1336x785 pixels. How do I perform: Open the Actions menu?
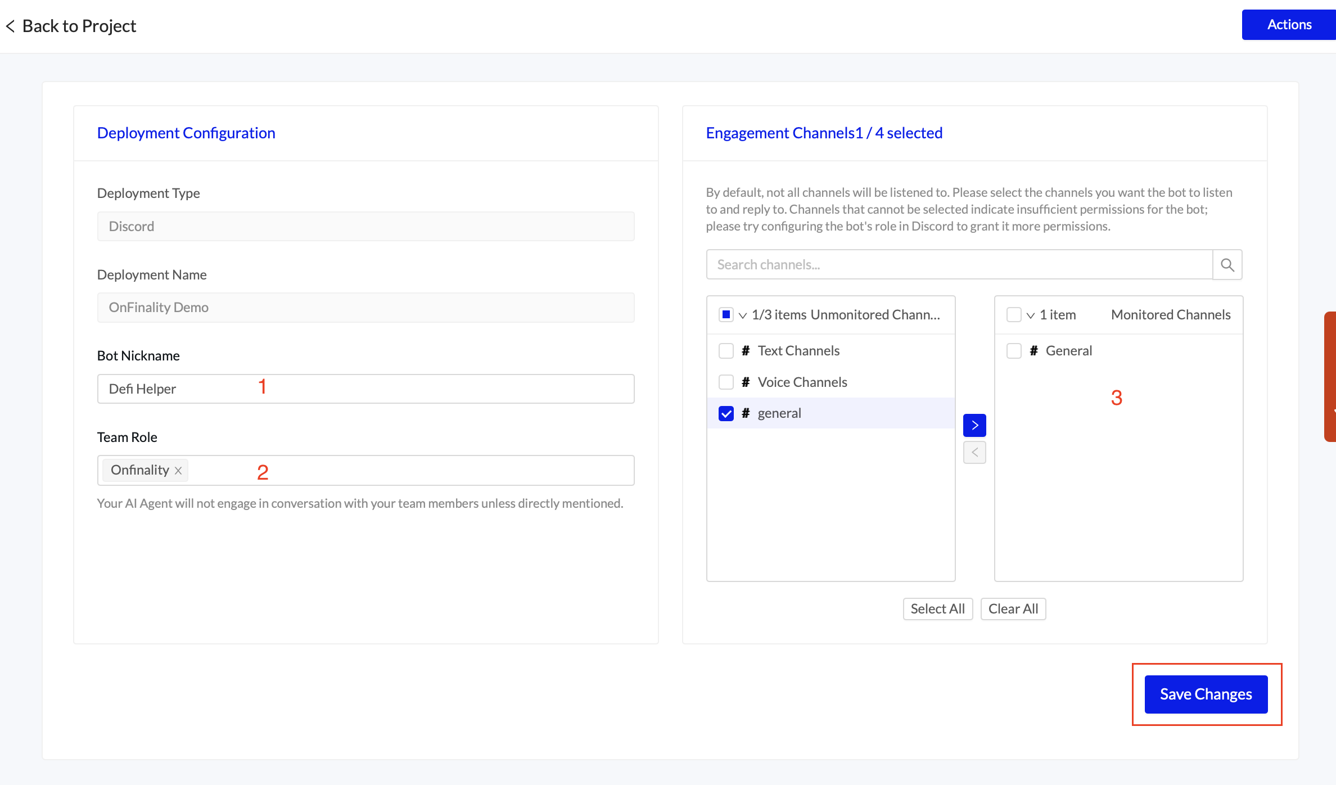[1289, 25]
